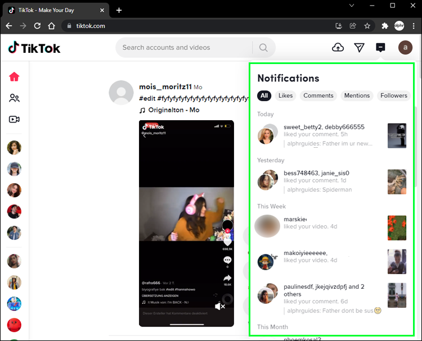
Task: Open flower thumbnail beside marskie notification
Action: pyautogui.click(x=397, y=228)
